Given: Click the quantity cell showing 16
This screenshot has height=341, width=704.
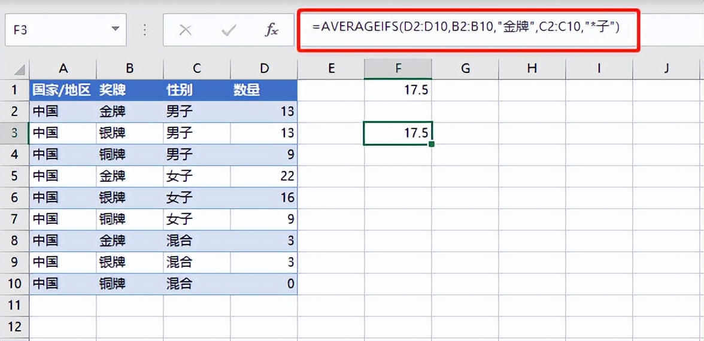Looking at the screenshot, I should [x=264, y=198].
